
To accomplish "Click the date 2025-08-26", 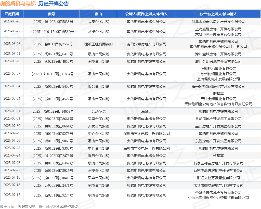I will [12, 44].
